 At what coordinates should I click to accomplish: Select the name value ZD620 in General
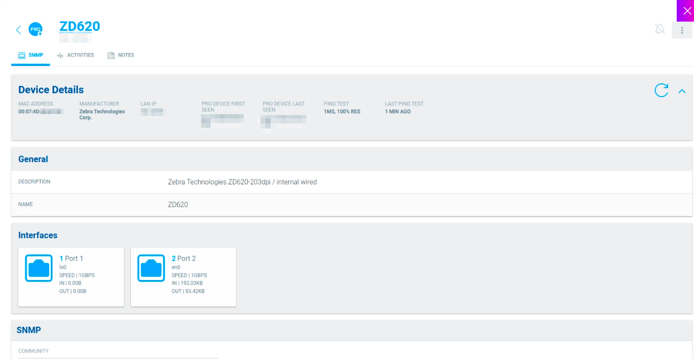178,205
